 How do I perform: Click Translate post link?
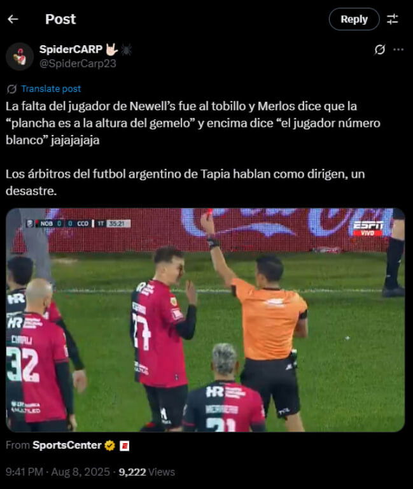[51, 89]
